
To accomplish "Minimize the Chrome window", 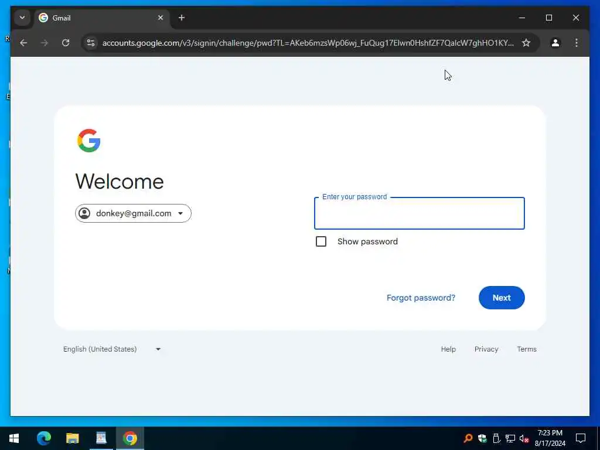I will click(522, 18).
